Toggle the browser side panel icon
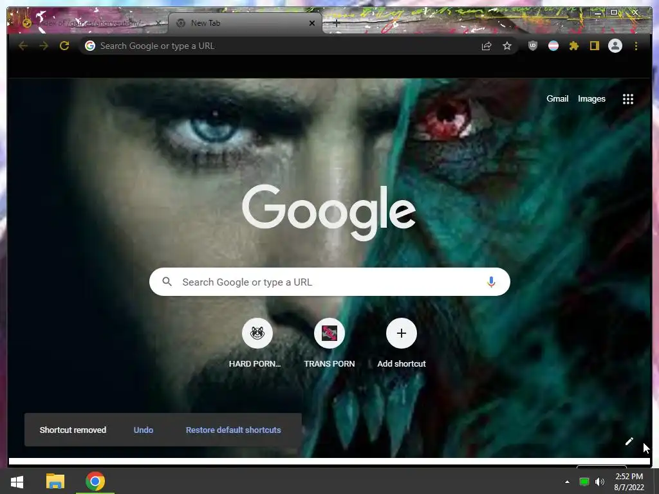 coord(594,46)
